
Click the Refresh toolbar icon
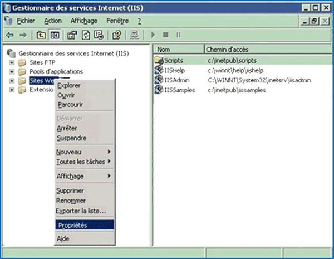pos(86,35)
